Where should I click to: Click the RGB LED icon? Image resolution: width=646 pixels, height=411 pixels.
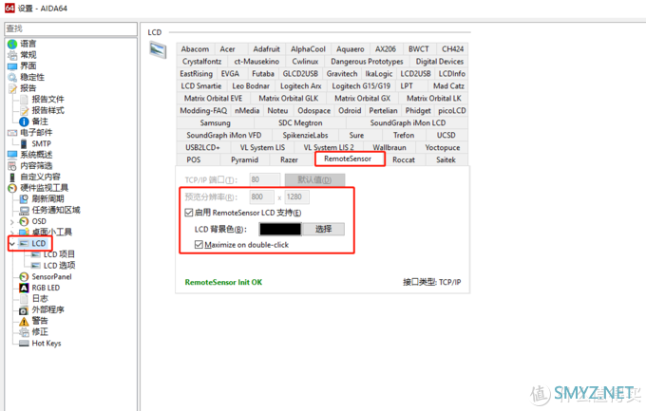pyautogui.click(x=24, y=288)
